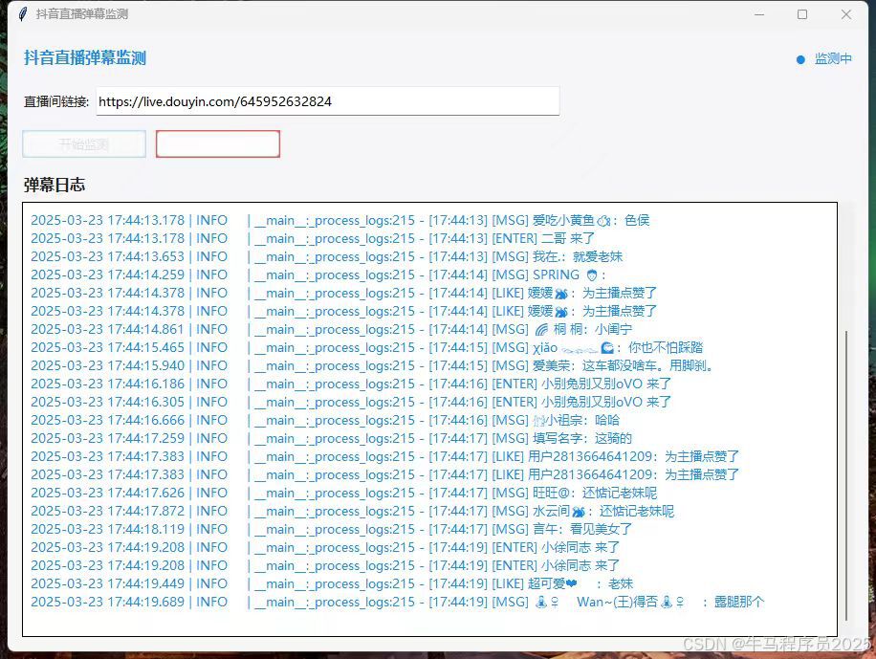Click the 17:44:16.305 小别兔 ENTER log line
This screenshot has height=659, width=876.
click(351, 402)
